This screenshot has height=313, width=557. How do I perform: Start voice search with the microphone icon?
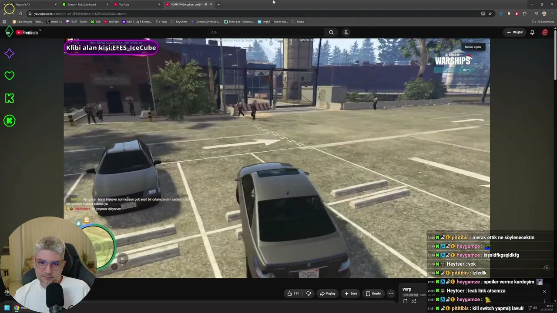click(x=346, y=32)
